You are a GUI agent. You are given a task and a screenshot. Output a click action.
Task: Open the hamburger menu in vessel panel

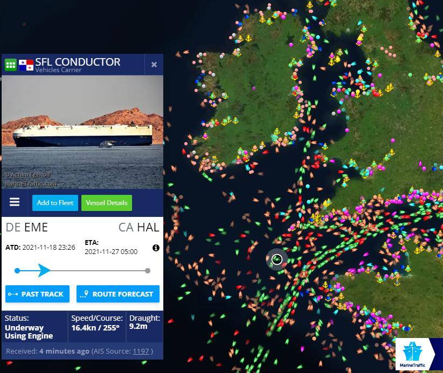[15, 202]
